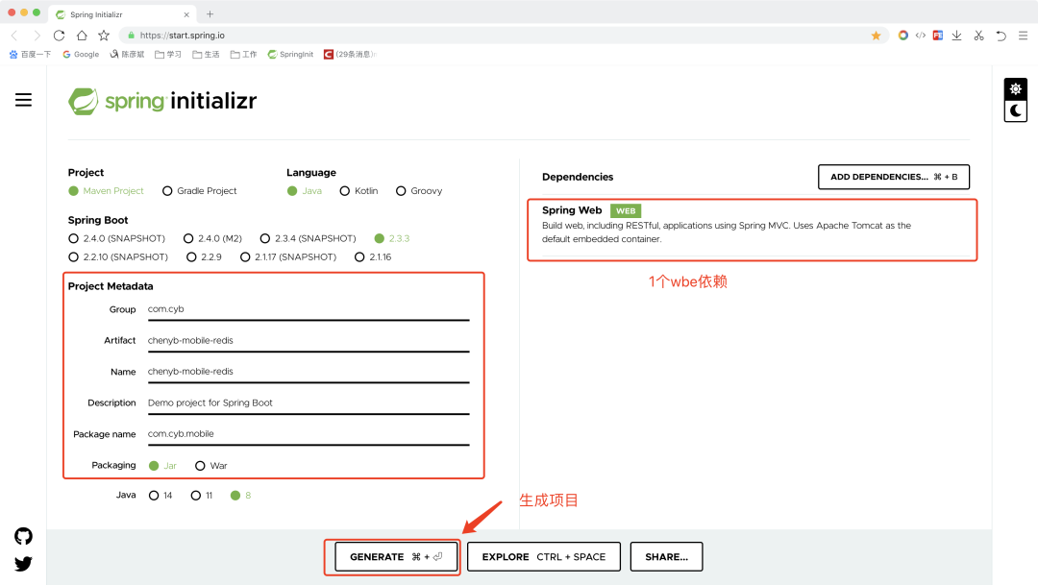Viewport: 1038px width, 585px height.
Task: Click the Spring Initializr logo
Action: pos(162,101)
